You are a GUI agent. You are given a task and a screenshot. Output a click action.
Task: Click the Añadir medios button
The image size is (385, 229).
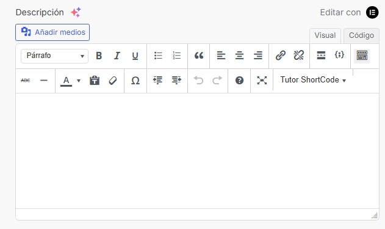52,32
